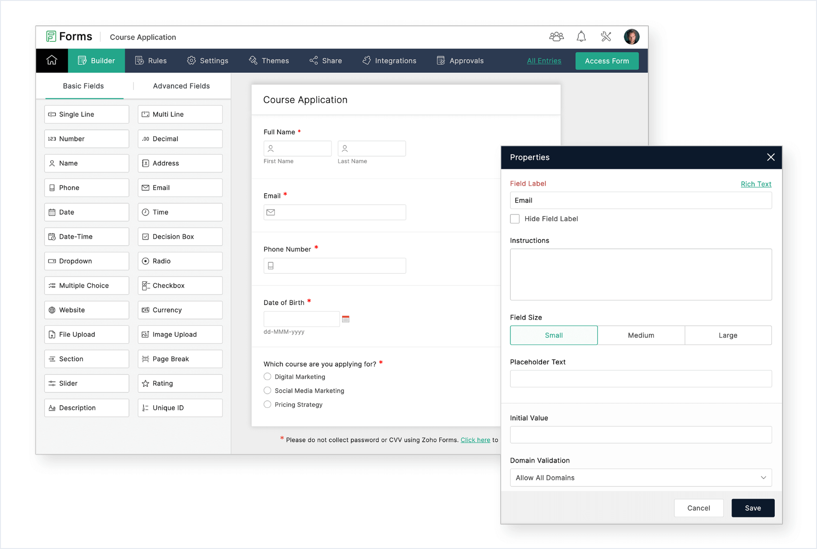Open the Domain Validation dropdown

click(640, 477)
